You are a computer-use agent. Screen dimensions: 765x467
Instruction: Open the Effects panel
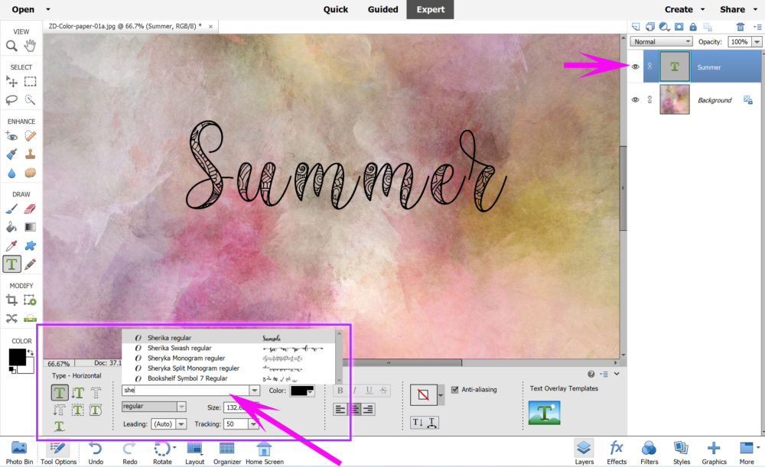click(x=616, y=452)
